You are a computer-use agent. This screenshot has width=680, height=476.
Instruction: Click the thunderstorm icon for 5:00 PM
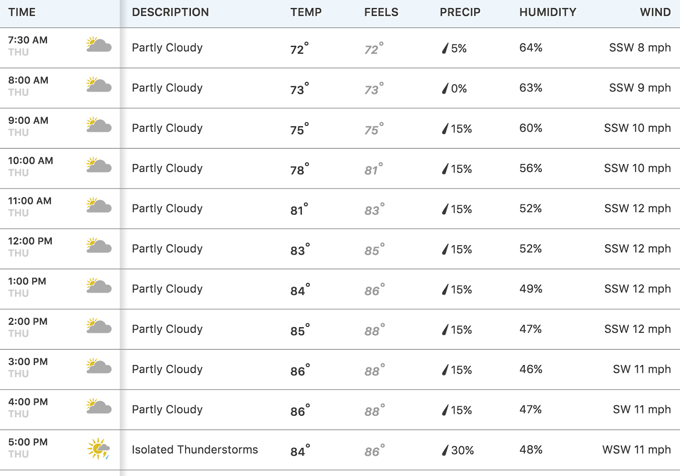[x=99, y=449]
